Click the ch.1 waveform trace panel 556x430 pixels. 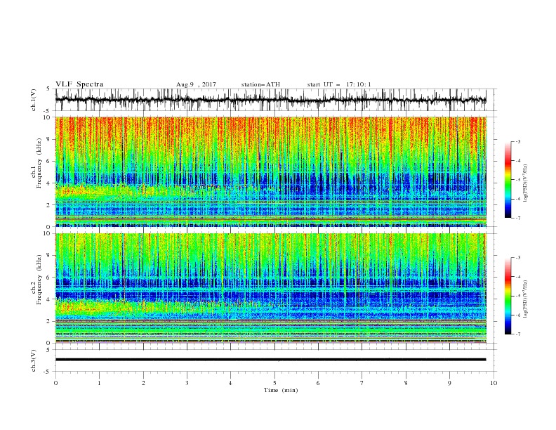point(271,100)
